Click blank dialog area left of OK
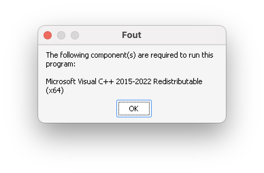Viewport: 264px width, 173px height. [x=78, y=109]
